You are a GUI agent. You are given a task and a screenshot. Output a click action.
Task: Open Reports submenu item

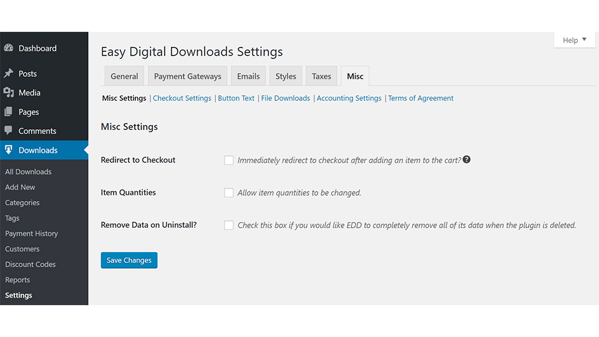pos(17,280)
